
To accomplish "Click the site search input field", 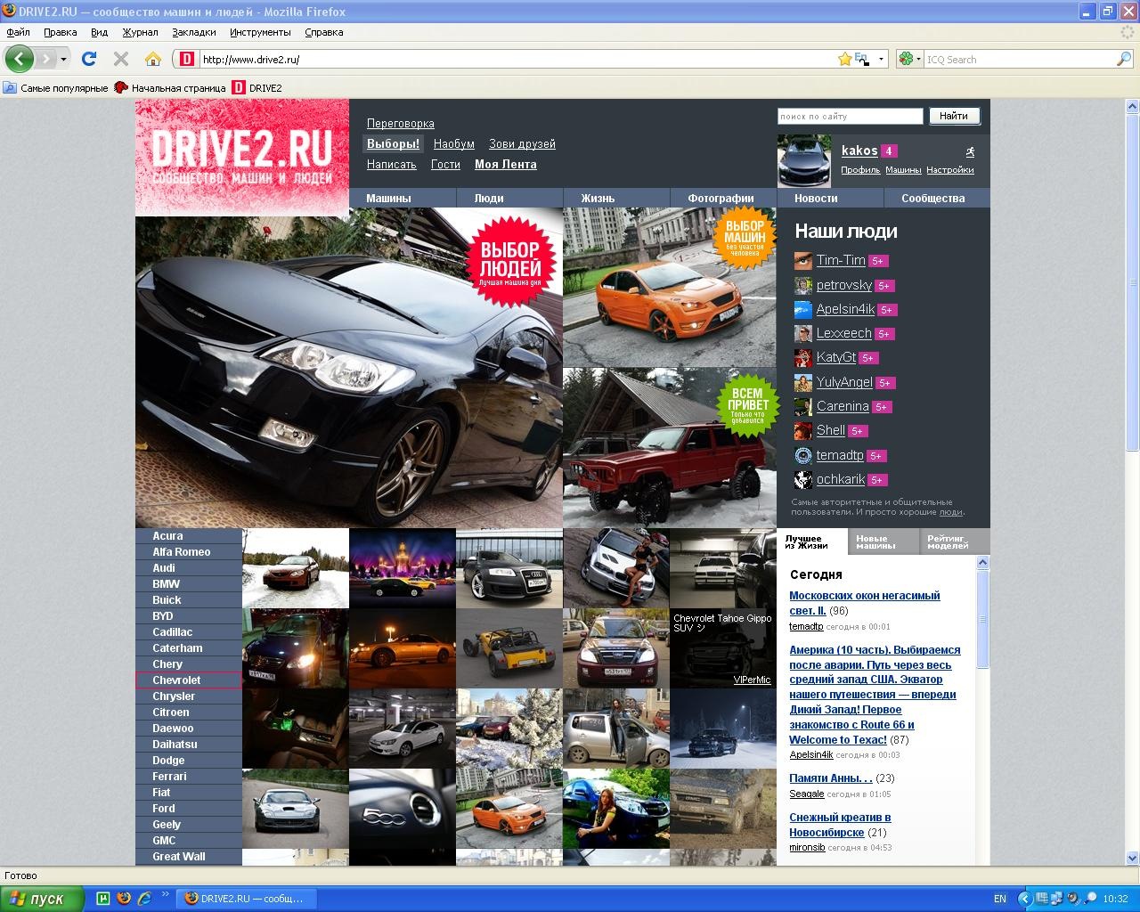I will (x=851, y=116).
